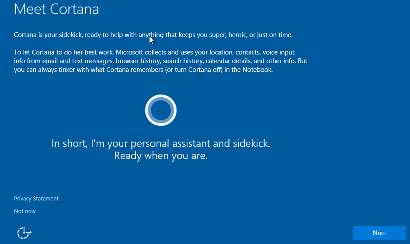Open the Ease of Access options icon
Screen dimensions: 410x244
24,233
